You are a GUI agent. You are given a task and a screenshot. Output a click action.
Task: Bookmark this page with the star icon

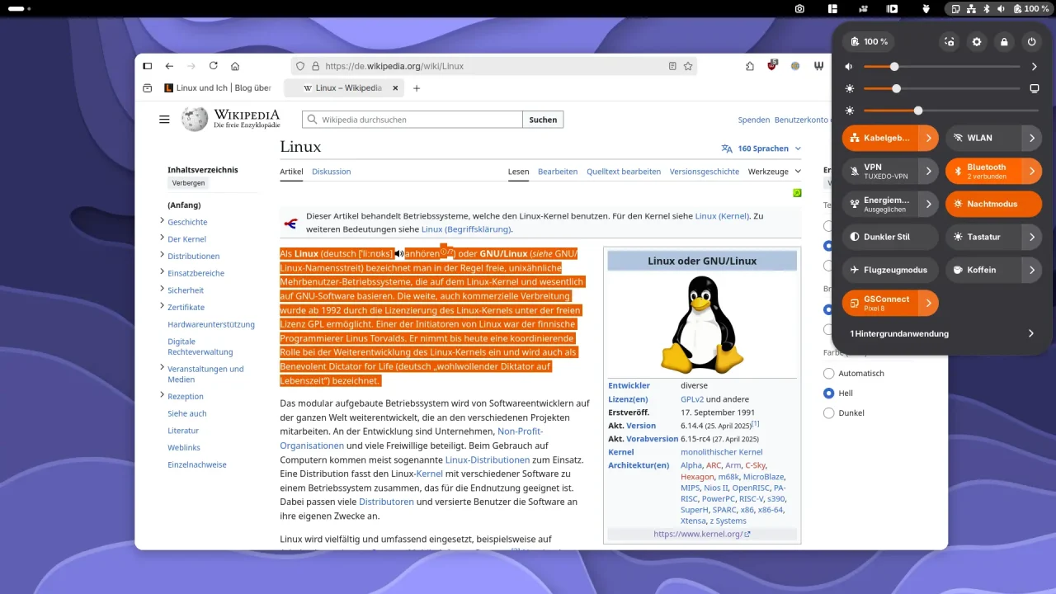(x=688, y=66)
